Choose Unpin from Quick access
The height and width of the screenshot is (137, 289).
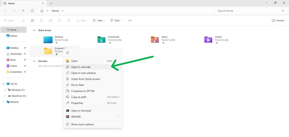pyautogui.click(x=93, y=79)
